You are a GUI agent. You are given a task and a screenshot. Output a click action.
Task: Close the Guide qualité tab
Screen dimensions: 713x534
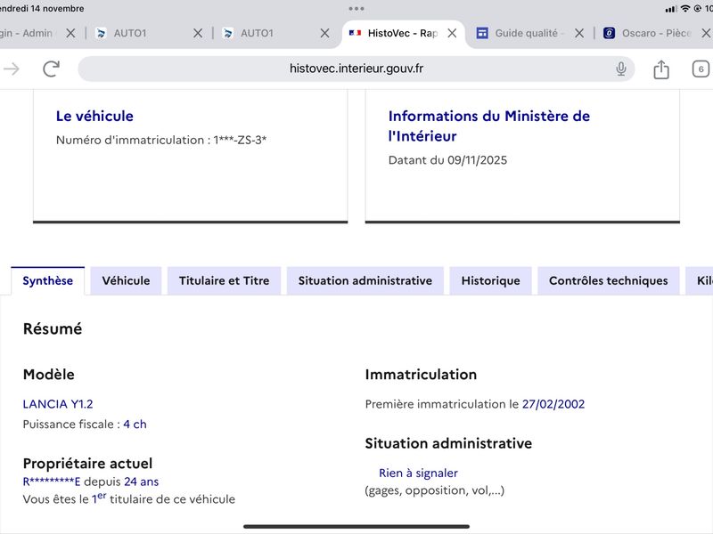(x=578, y=33)
